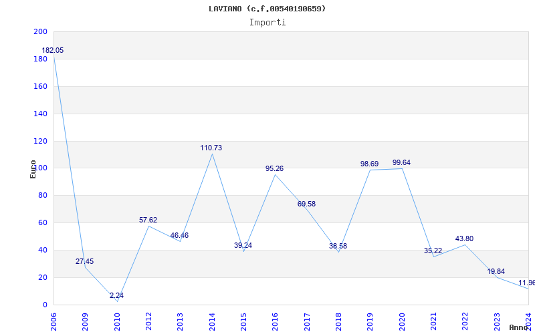Click the 35.22 data label

click(433, 251)
